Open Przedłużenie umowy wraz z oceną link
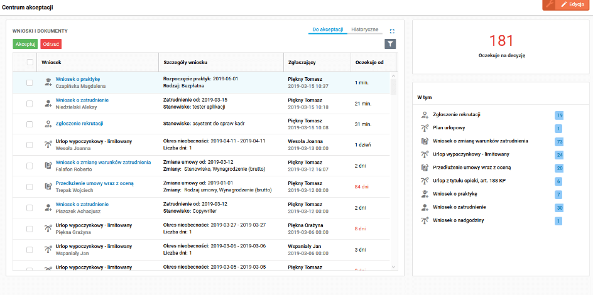 [x=95, y=183]
